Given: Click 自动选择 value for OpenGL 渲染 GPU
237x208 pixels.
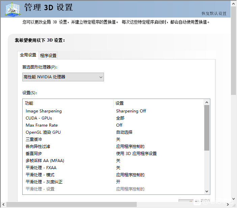Looking at the screenshot, I should coord(124,132).
